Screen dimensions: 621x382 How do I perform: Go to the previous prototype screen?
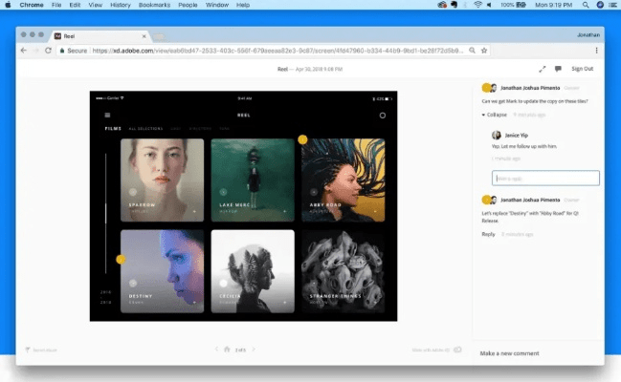point(215,350)
